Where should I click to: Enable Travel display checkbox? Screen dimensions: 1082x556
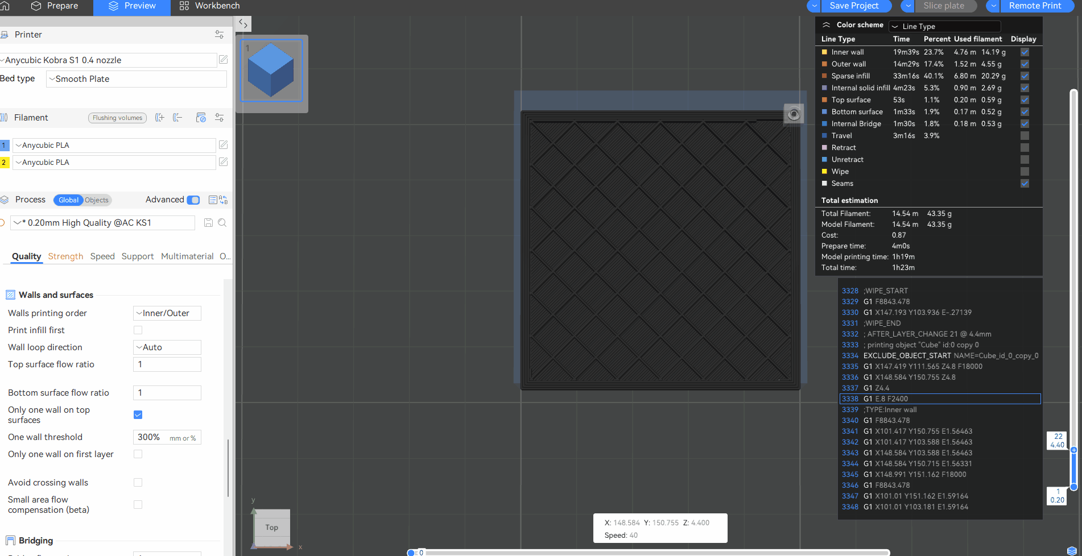click(1025, 136)
